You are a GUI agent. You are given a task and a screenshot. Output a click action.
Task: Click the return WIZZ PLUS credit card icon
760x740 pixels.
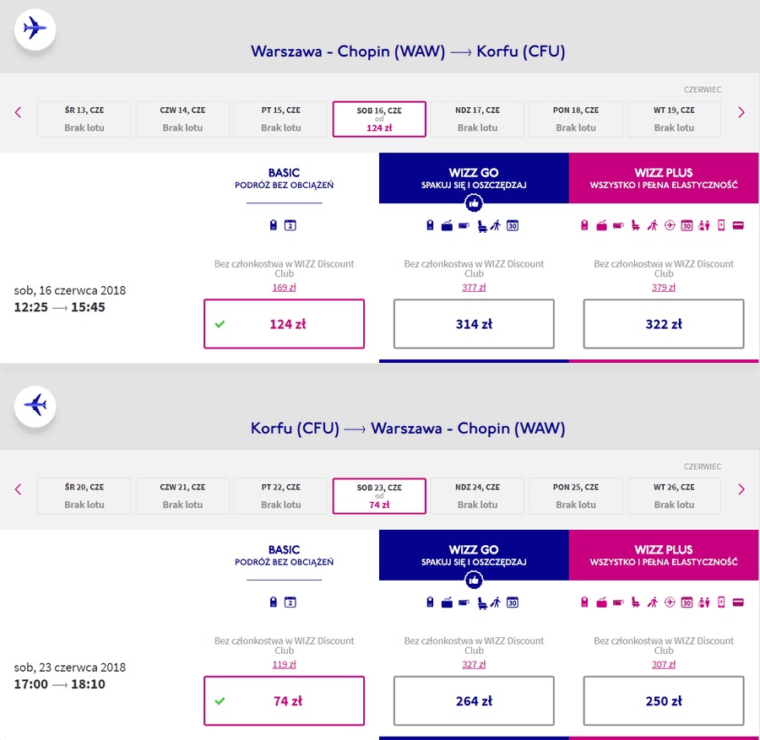point(738,602)
